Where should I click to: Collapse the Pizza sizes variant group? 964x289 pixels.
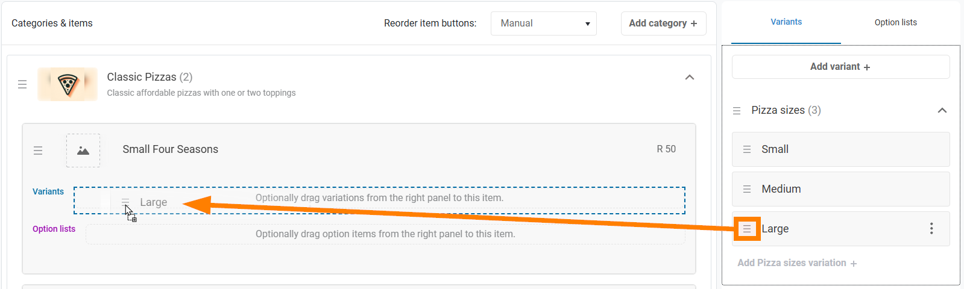point(942,111)
